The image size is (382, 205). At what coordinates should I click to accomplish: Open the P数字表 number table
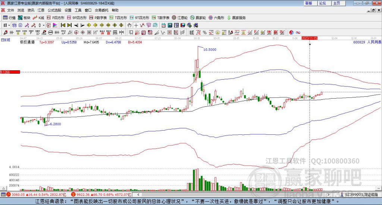tap(98, 18)
